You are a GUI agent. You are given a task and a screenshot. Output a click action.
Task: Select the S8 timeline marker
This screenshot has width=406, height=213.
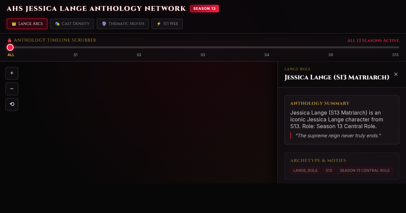[x=331, y=55]
